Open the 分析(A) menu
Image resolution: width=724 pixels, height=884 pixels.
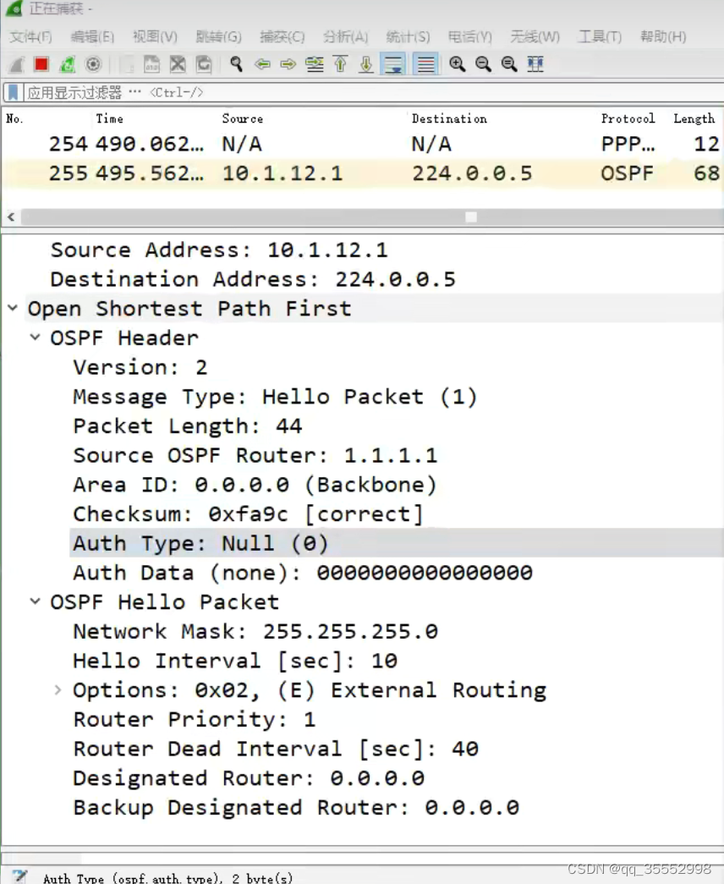345,36
